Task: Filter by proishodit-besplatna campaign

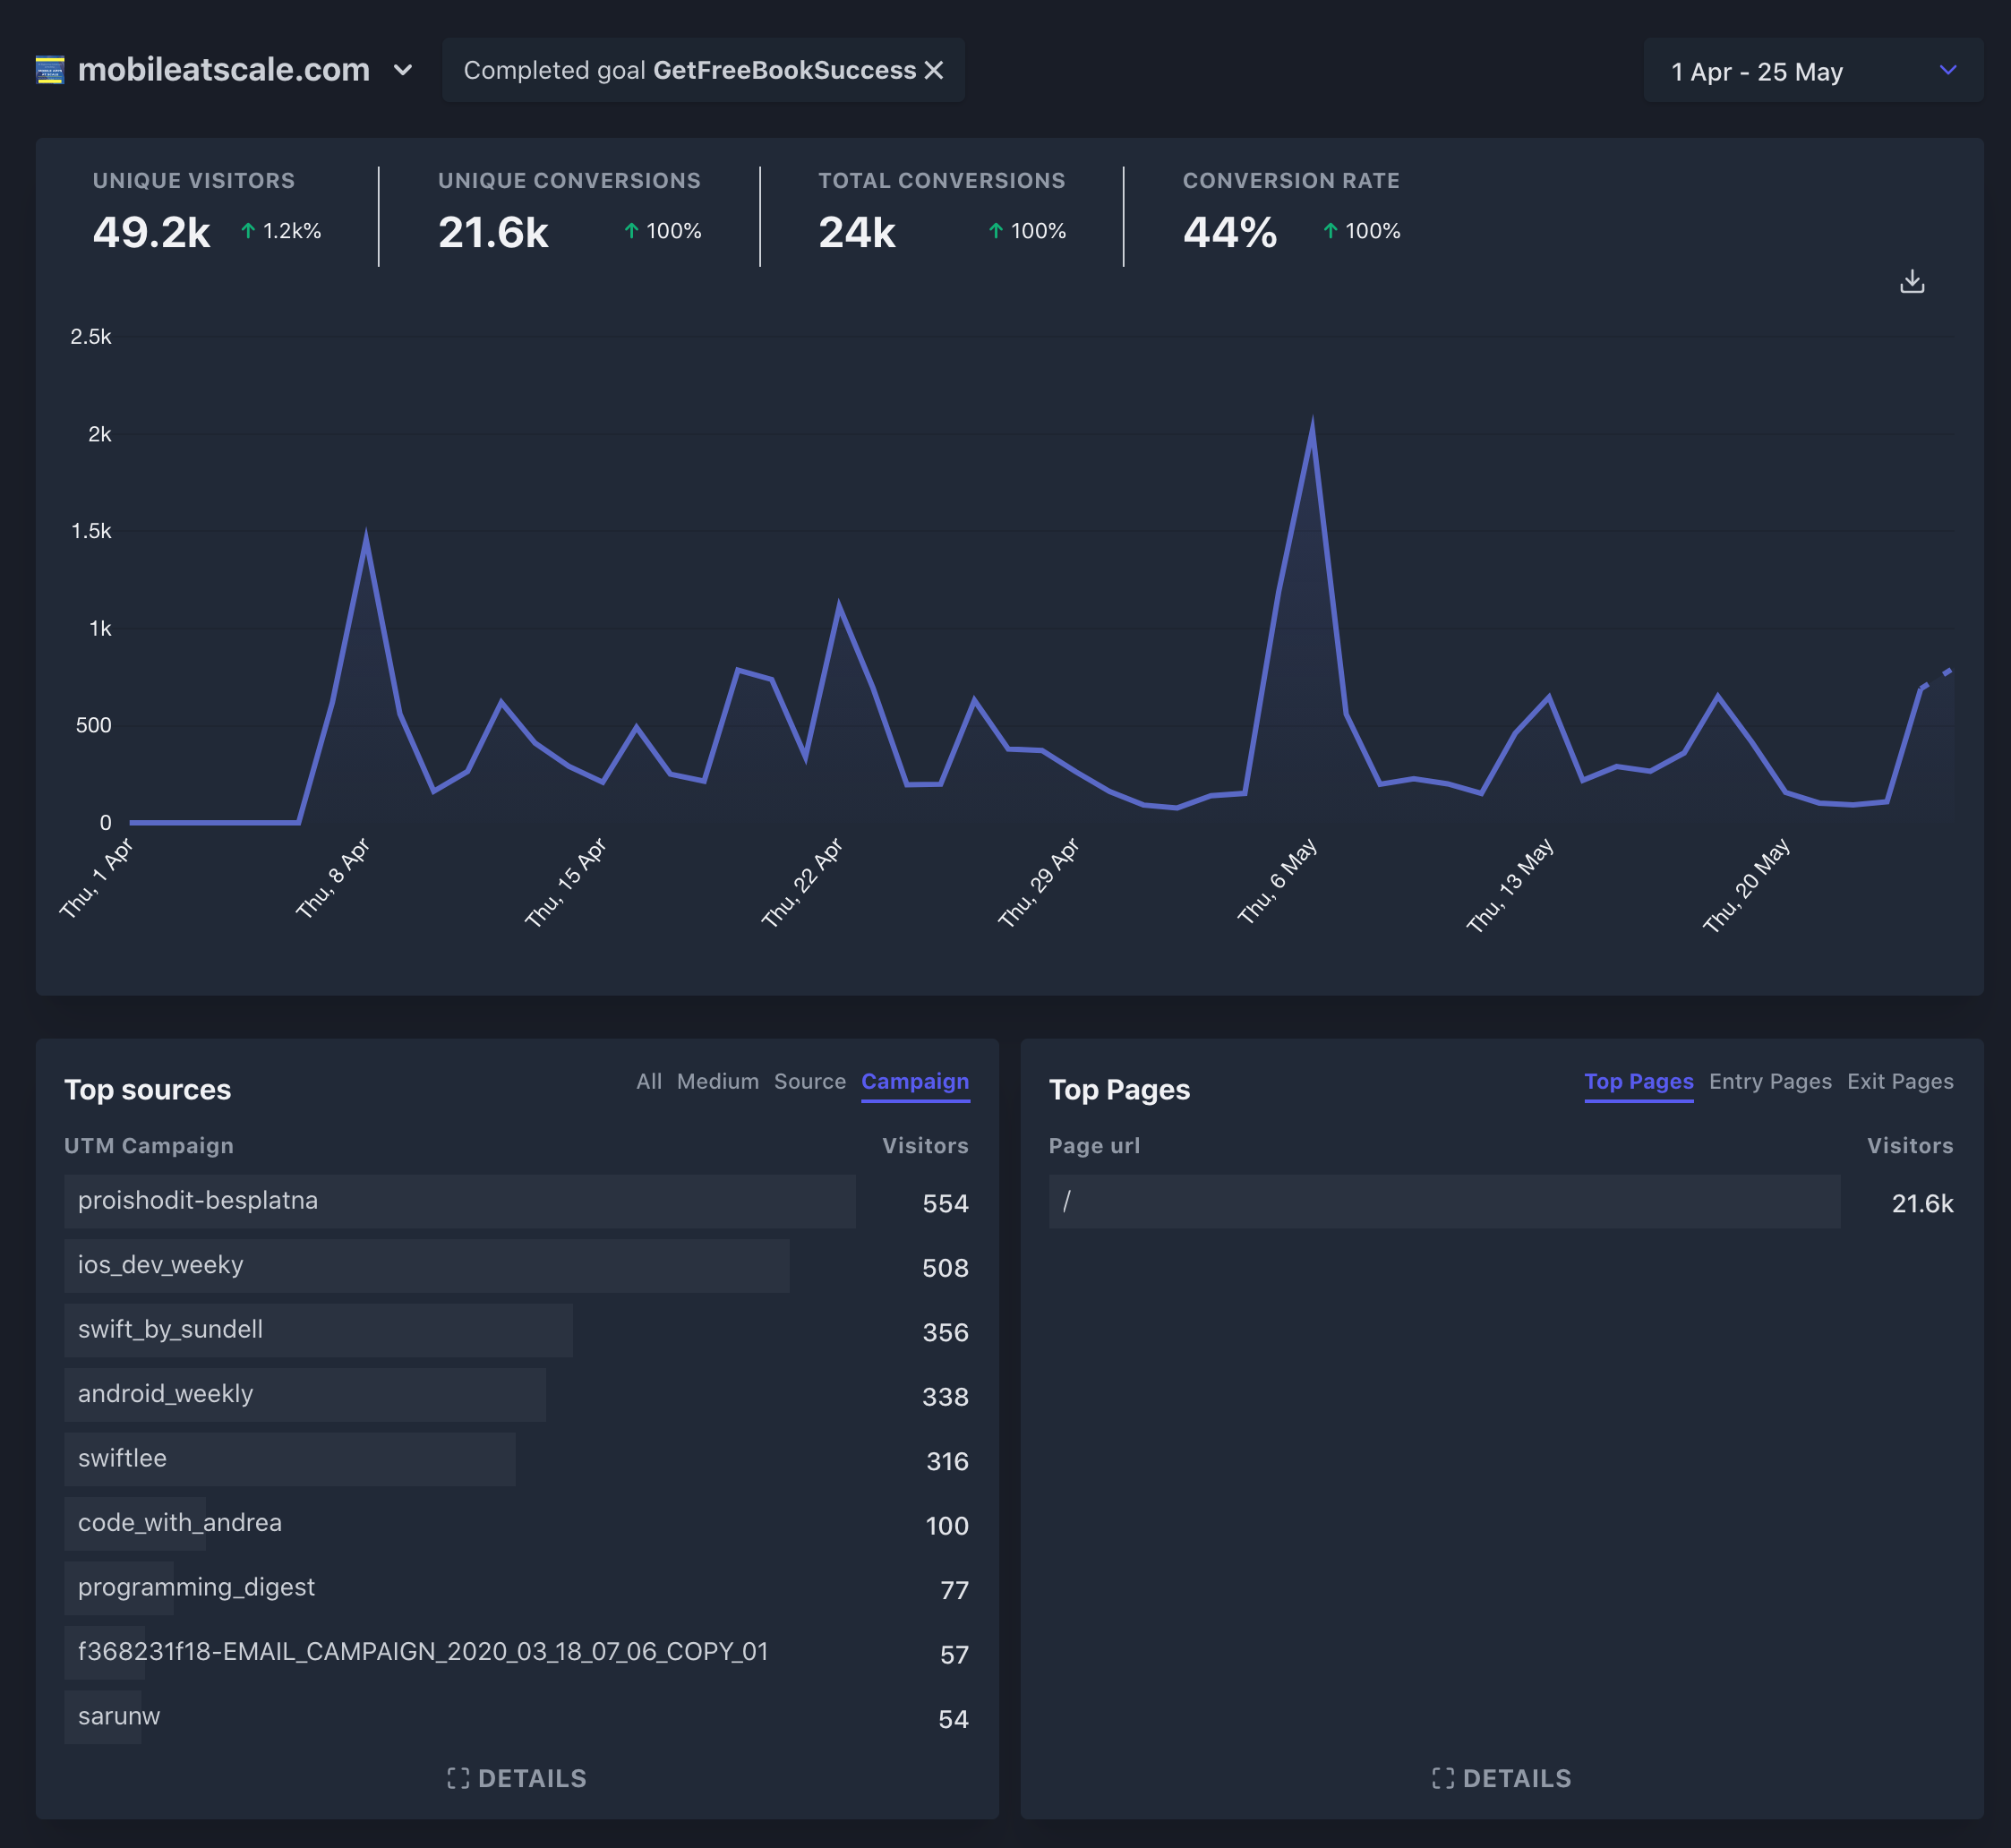Action: coord(198,1201)
